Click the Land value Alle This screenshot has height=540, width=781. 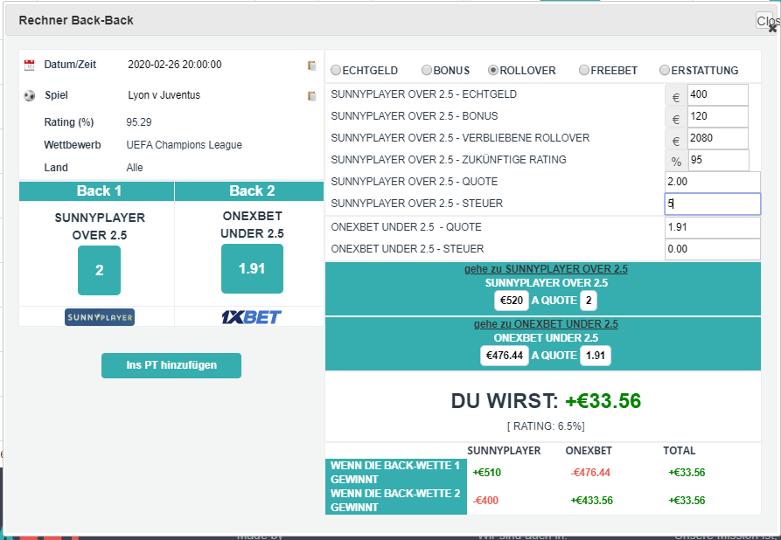135,168
